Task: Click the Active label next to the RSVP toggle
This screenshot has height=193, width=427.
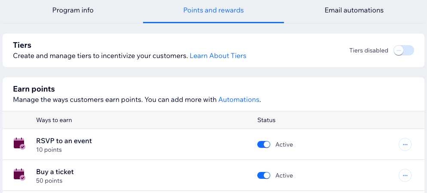Action: (284, 144)
